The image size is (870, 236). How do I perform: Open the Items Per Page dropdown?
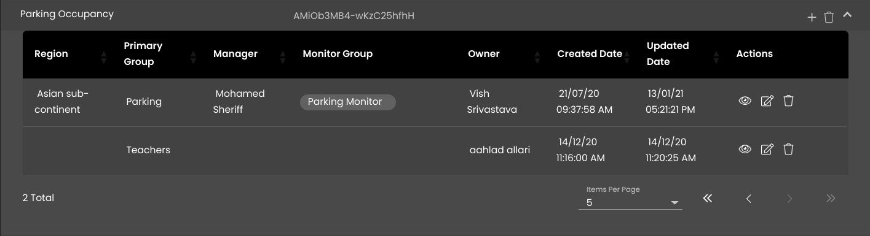pos(630,202)
